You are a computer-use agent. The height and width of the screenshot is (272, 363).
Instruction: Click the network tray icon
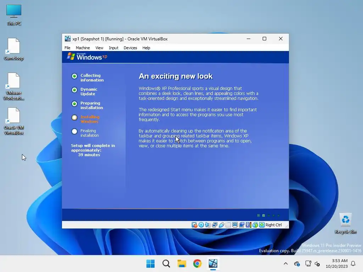click(x=308, y=263)
